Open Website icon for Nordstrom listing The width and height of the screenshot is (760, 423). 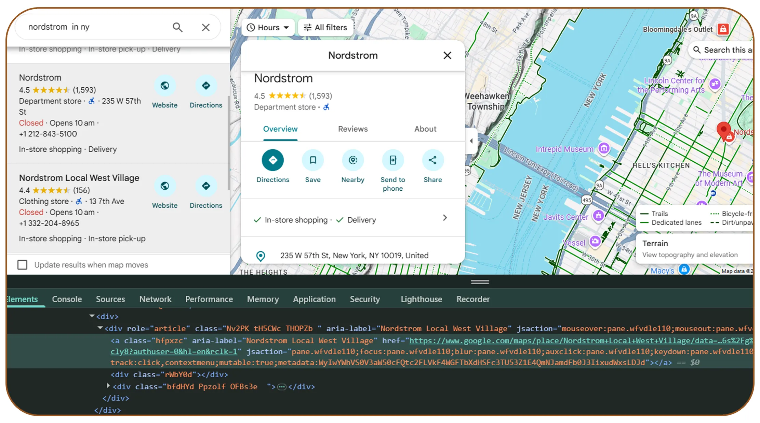165,86
